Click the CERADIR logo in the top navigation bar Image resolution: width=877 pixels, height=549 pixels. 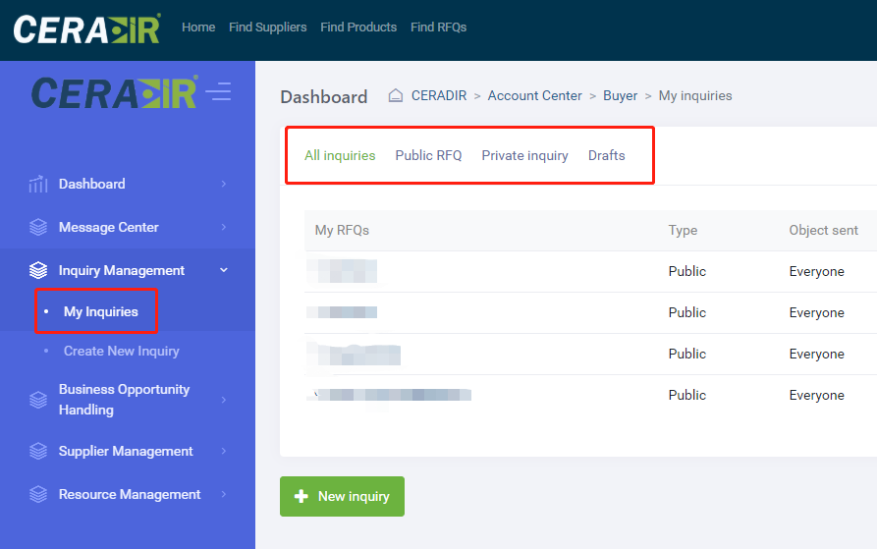[x=86, y=29]
